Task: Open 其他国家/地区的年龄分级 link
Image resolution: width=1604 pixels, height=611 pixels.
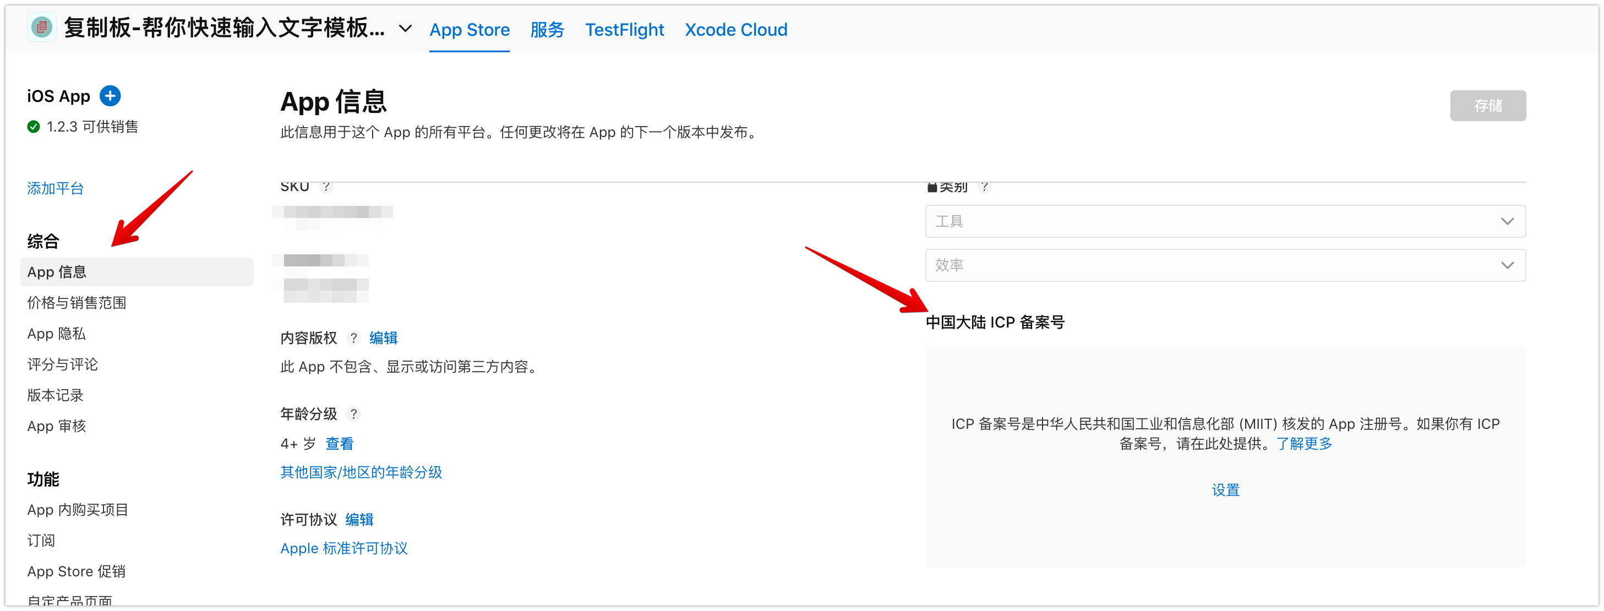Action: [x=361, y=472]
